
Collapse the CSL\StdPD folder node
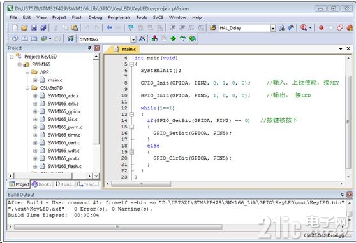pyautogui.click(x=27, y=88)
